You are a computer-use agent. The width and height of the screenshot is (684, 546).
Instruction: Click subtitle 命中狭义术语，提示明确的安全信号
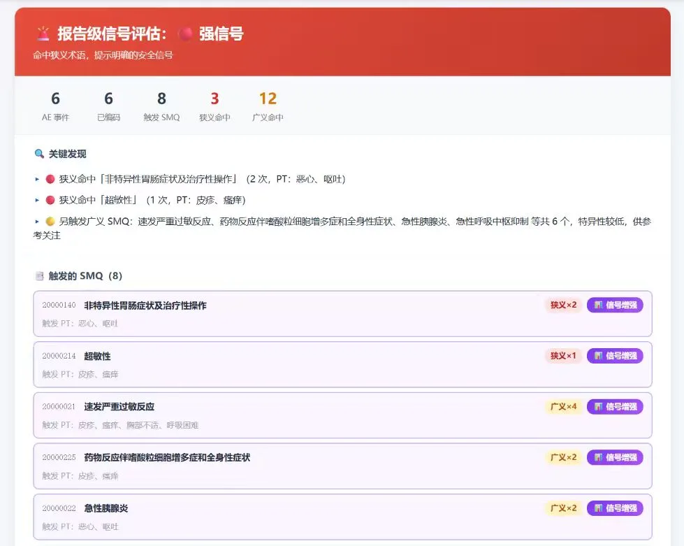tap(103, 55)
